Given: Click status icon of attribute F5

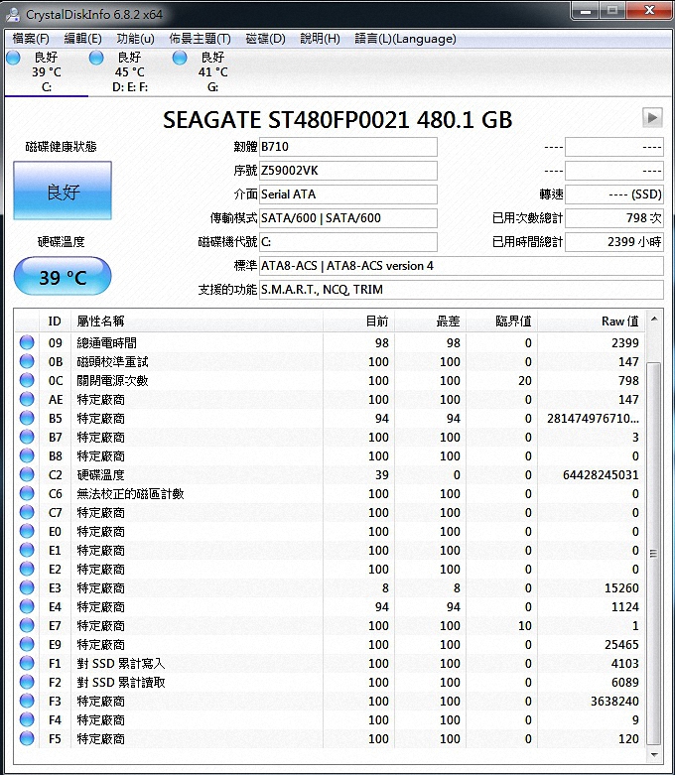Looking at the screenshot, I should click(x=27, y=738).
